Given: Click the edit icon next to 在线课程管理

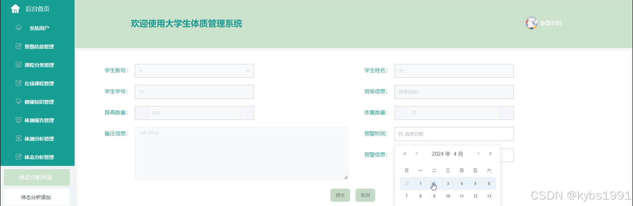Looking at the screenshot, I should 19,83.
